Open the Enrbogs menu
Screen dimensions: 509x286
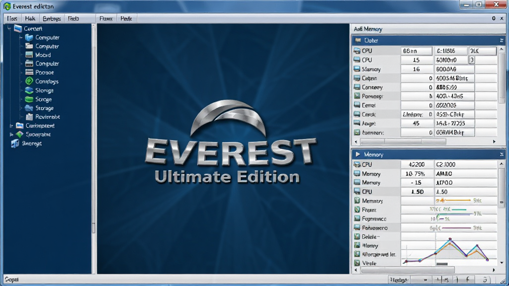(52, 18)
